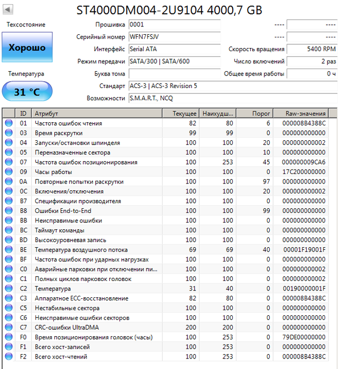341x369 pixels.
Task: Click status circle for C0 Аварийные парковки row
Action: point(9,269)
